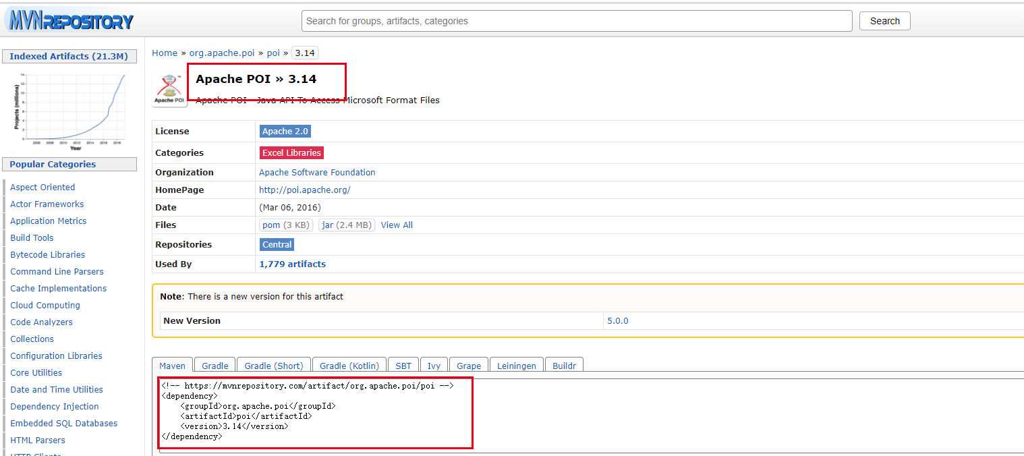Click the indexed artifacts growth chart

point(69,112)
